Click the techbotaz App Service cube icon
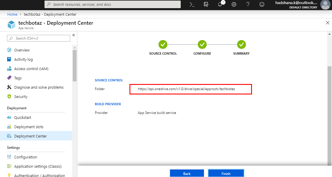Screen dimensions: 332x177 point(11,25)
